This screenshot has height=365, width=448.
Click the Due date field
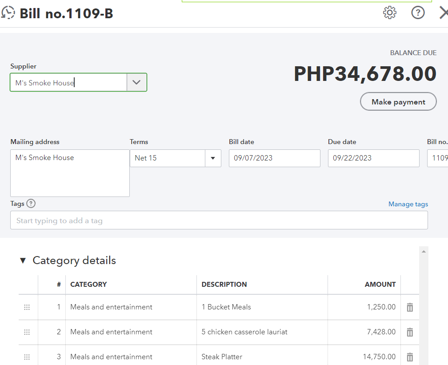[373, 158]
